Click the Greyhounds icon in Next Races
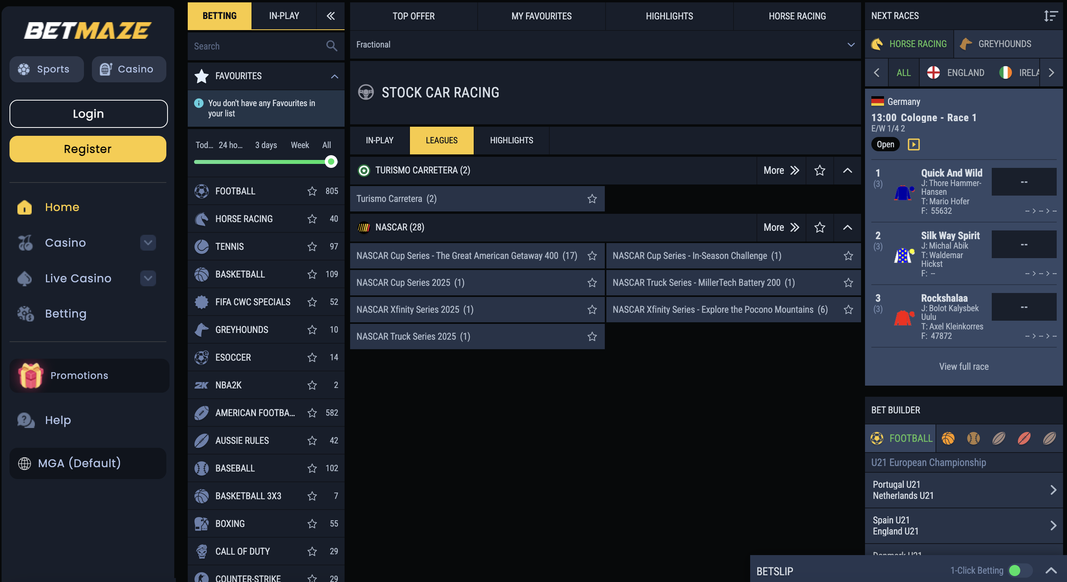 pyautogui.click(x=966, y=44)
